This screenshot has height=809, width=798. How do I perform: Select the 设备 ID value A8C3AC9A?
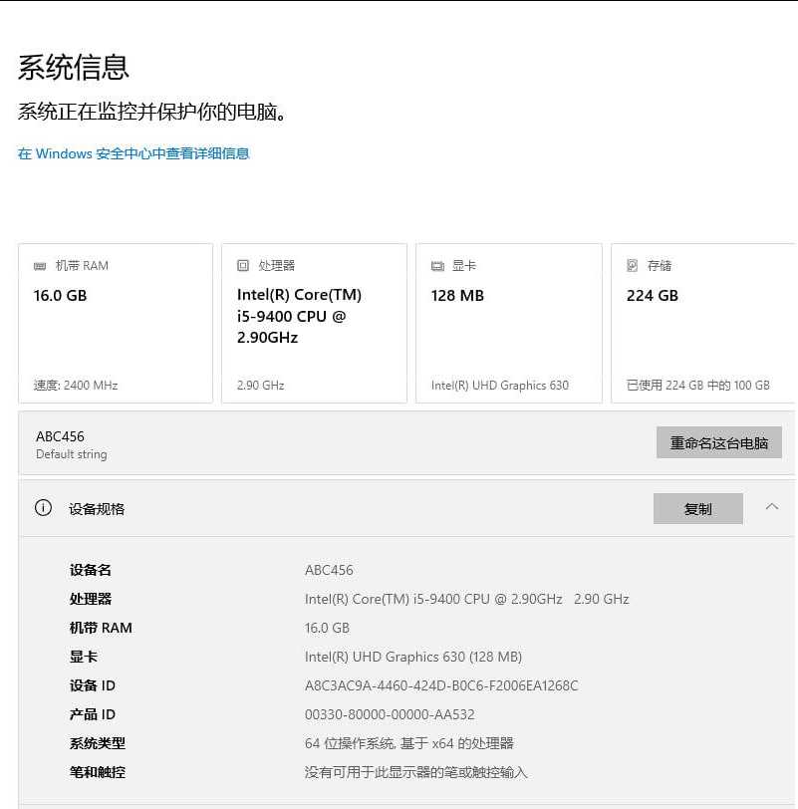pos(441,685)
